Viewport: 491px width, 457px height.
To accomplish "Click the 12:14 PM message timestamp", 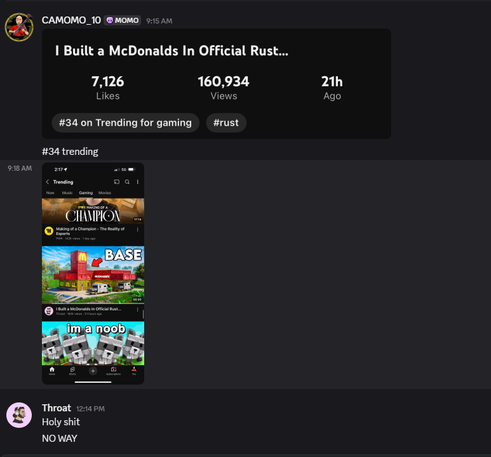I will click(x=90, y=409).
